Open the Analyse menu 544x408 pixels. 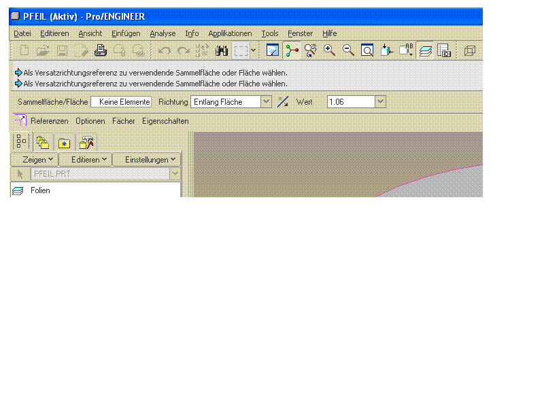tap(163, 33)
